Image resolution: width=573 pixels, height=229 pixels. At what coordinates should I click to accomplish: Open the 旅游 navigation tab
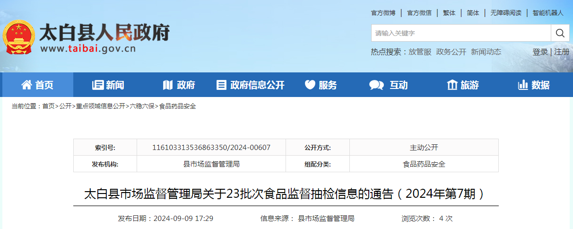(463, 85)
